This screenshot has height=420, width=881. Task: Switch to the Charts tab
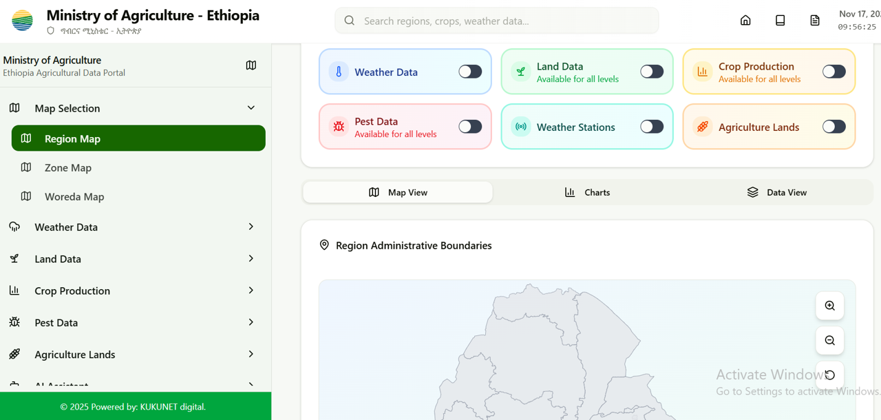tap(587, 192)
